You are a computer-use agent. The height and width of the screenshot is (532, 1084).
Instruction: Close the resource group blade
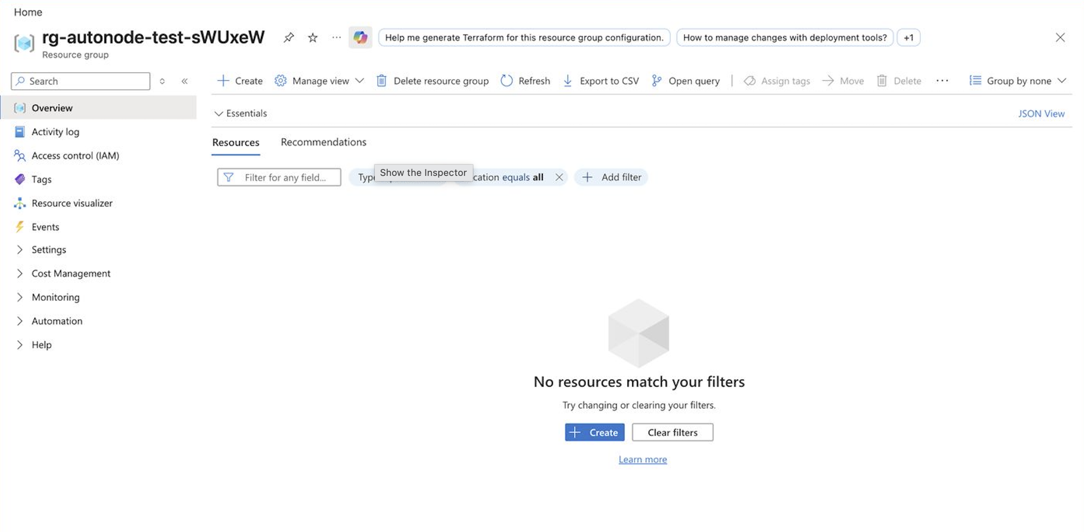(x=1060, y=38)
